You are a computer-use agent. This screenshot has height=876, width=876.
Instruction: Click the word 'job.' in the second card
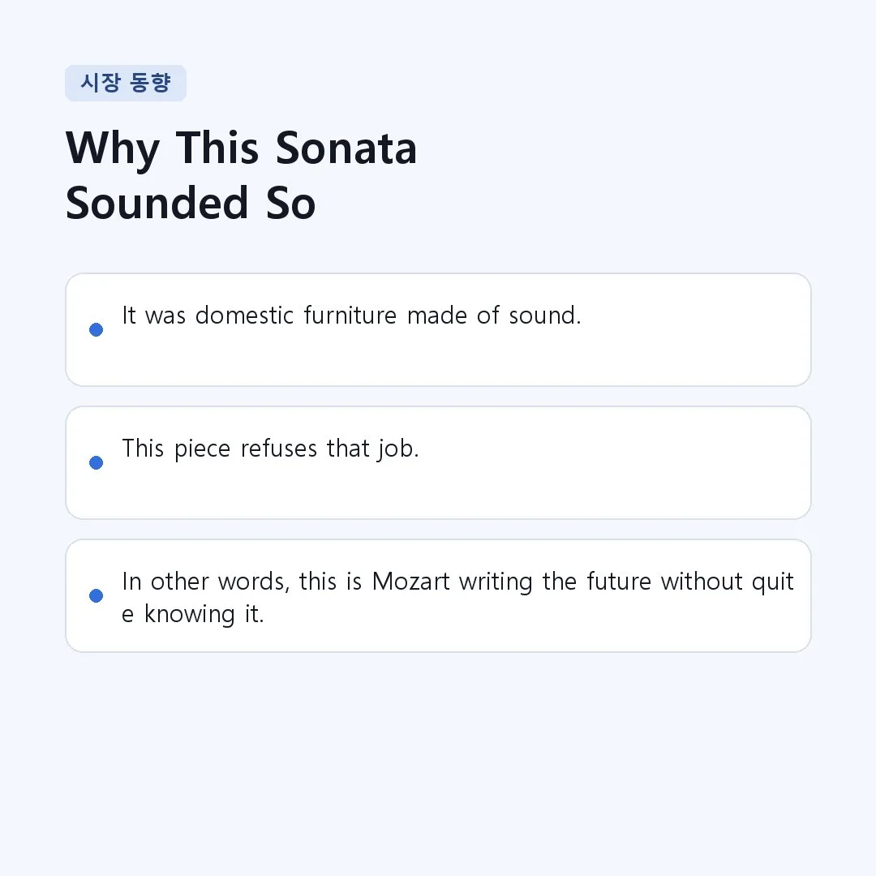tap(398, 449)
